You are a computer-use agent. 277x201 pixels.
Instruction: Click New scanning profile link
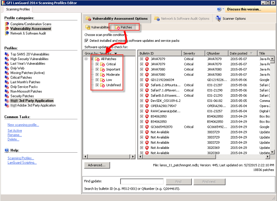(x=23, y=125)
